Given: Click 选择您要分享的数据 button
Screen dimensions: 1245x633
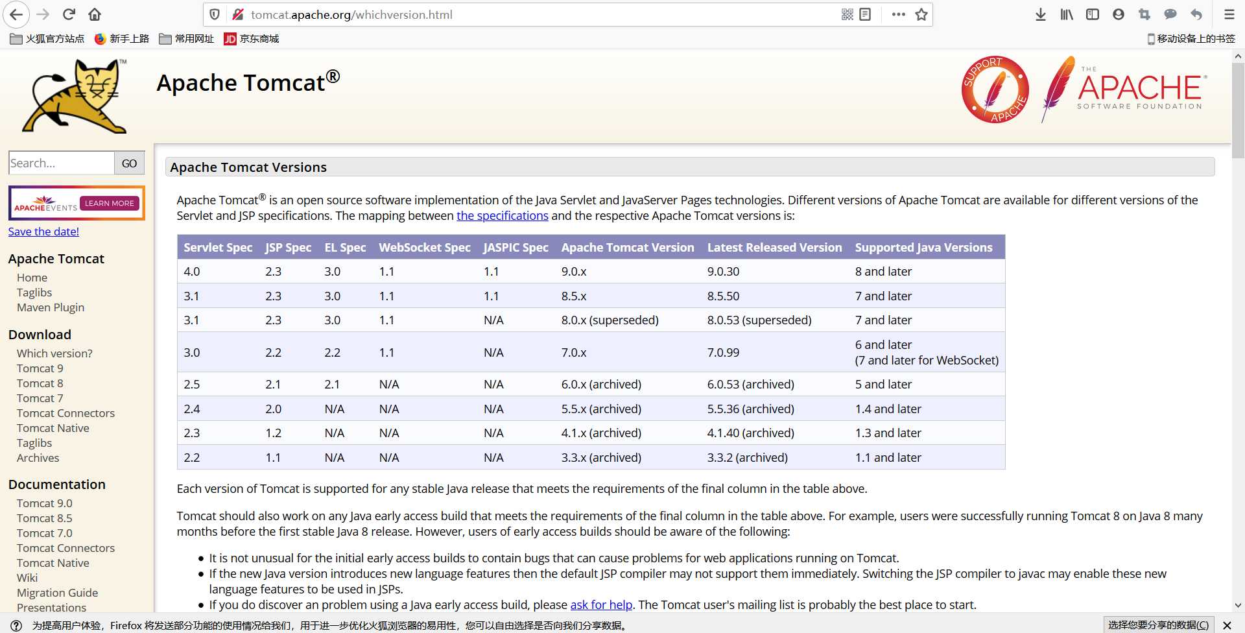Looking at the screenshot, I should (1158, 625).
